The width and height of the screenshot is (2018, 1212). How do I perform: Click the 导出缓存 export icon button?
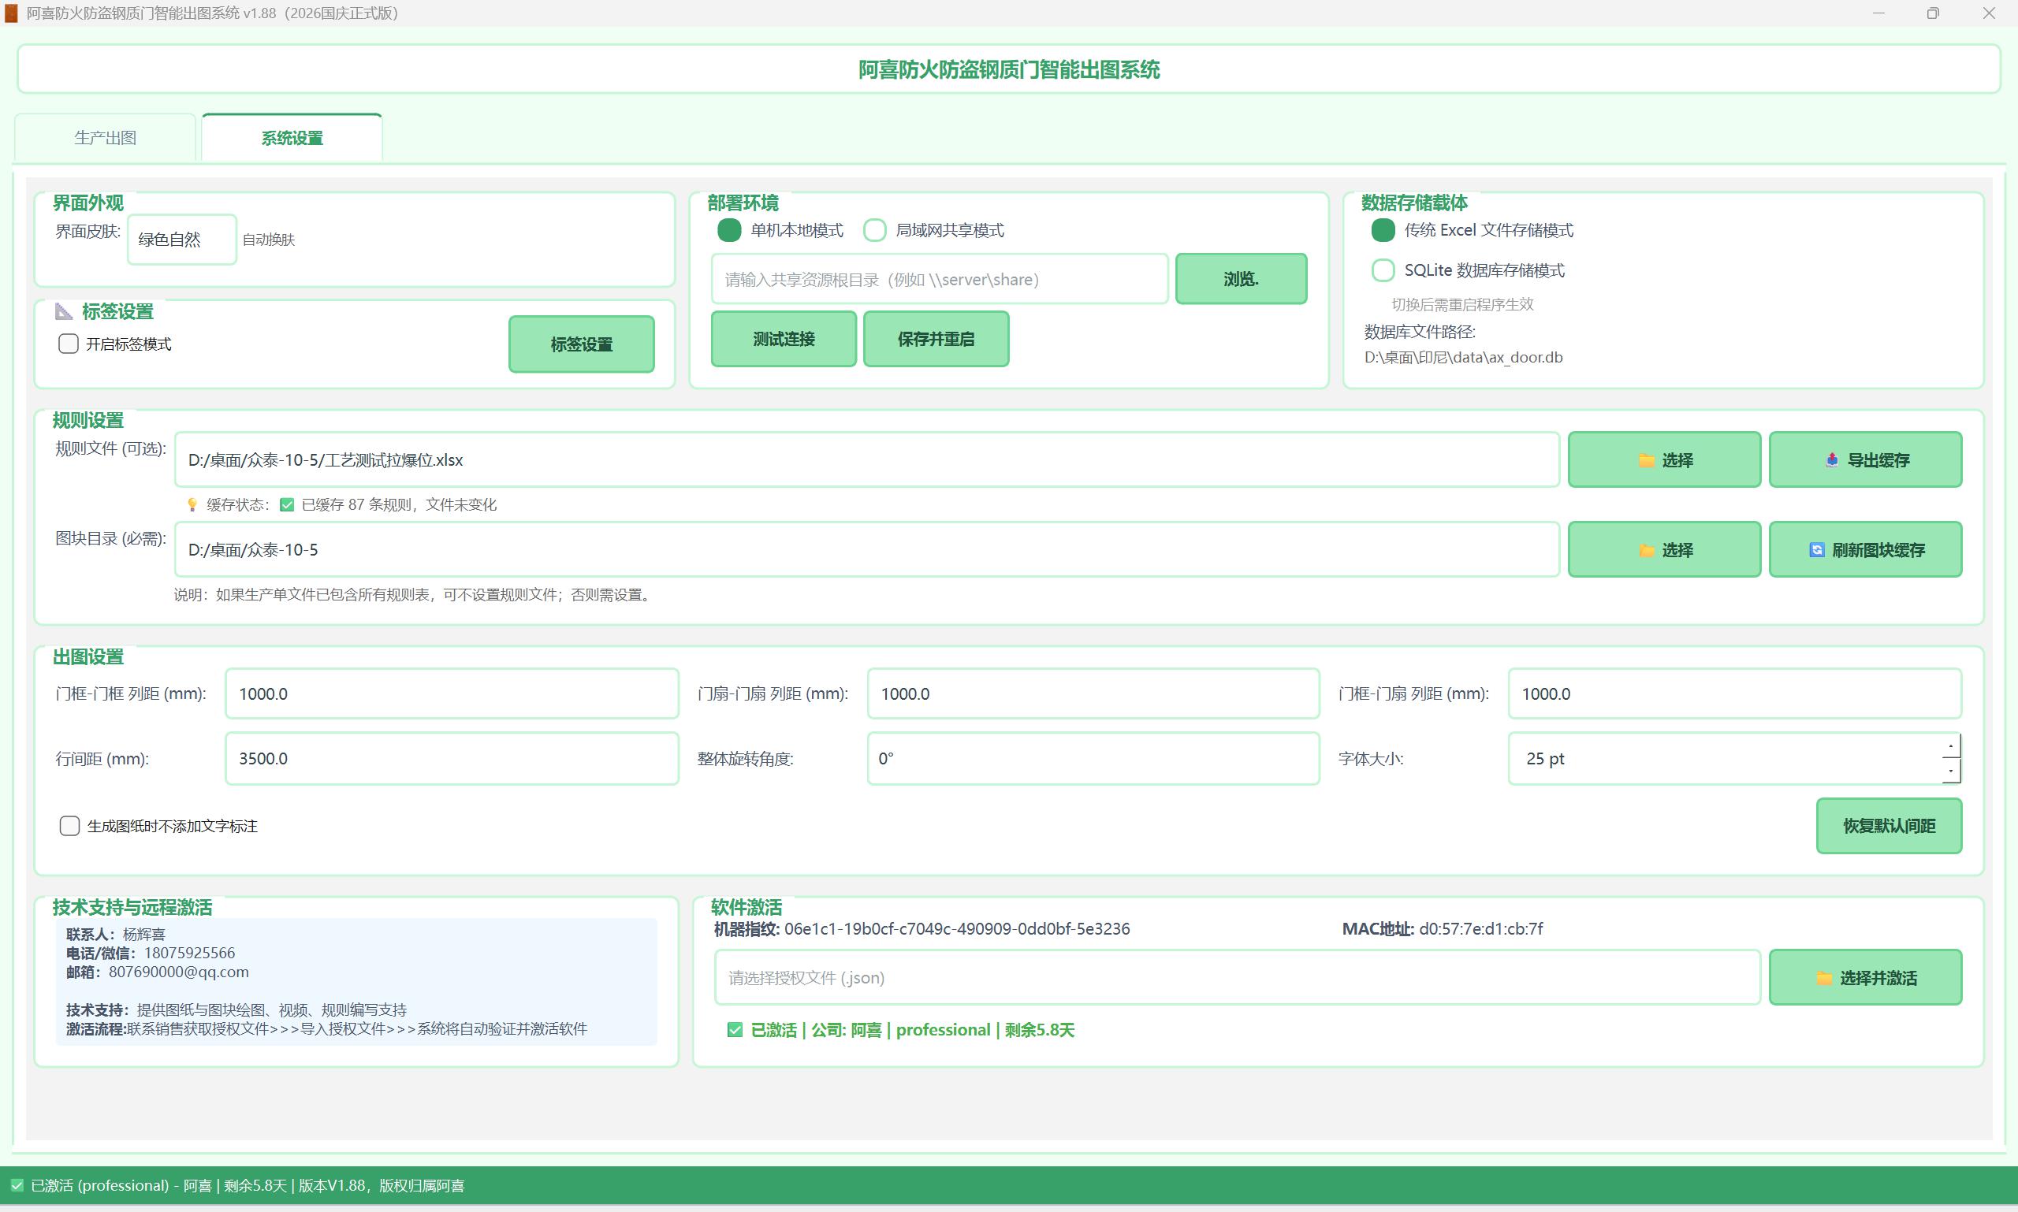coord(1832,459)
